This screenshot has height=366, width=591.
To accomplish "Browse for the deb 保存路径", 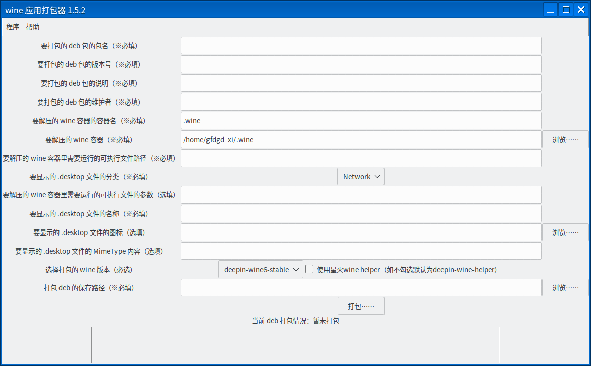I will click(566, 288).
